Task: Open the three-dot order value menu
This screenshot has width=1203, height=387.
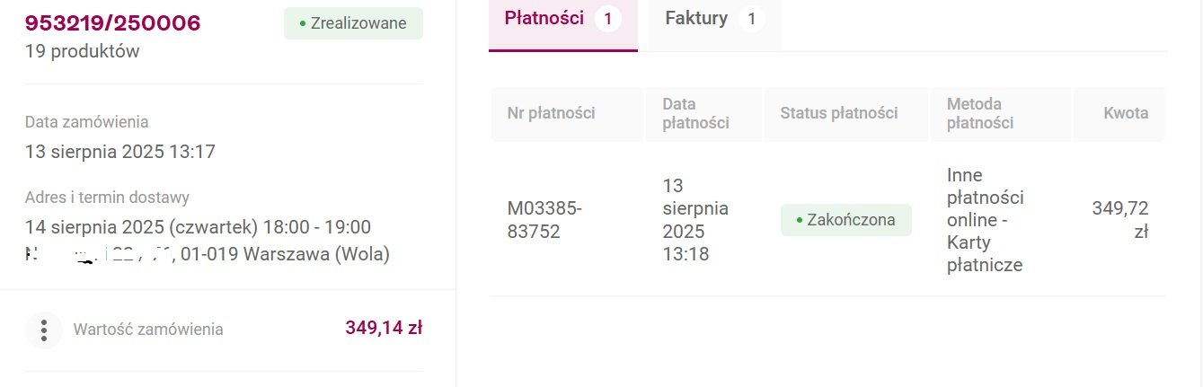Action: 44,330
